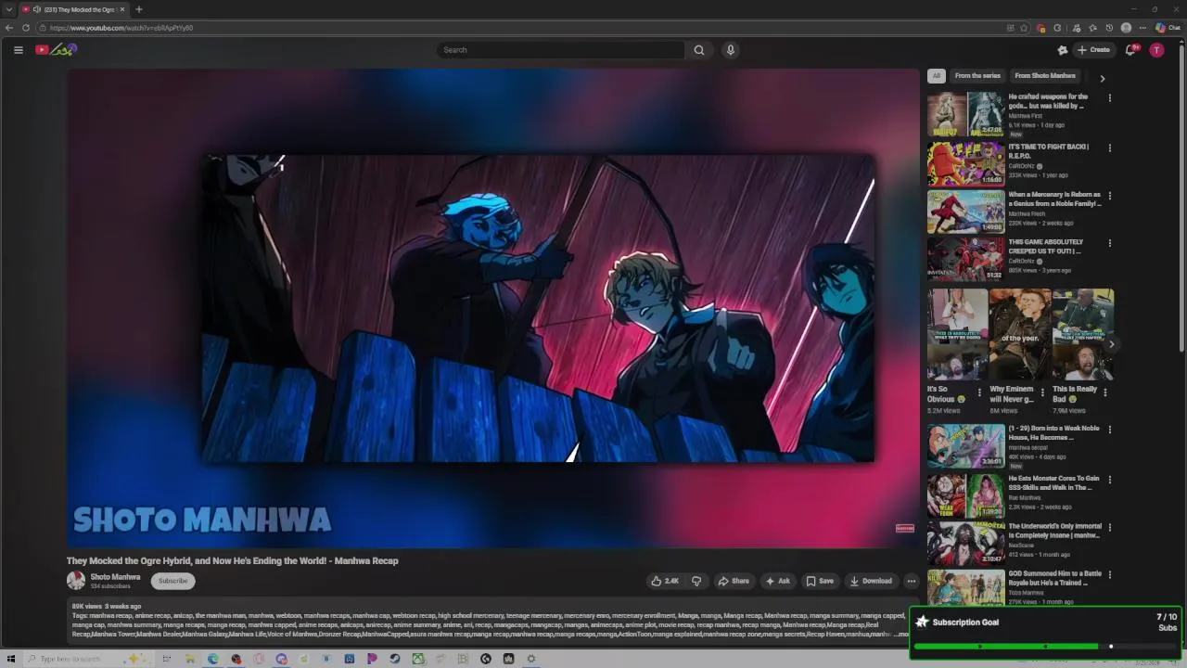Screen dimensions: 1187x668
Task: Open the Mercenary Reborn as Genius thumbnail
Action: 965,212
